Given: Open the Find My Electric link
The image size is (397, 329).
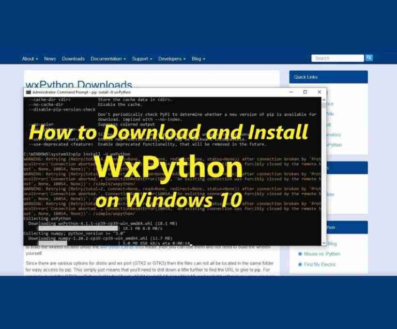Looking at the screenshot, I should click(x=320, y=264).
